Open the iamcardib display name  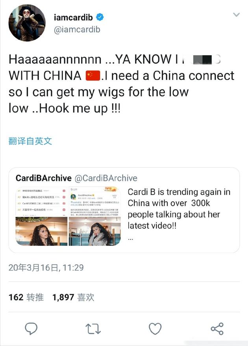point(73,17)
